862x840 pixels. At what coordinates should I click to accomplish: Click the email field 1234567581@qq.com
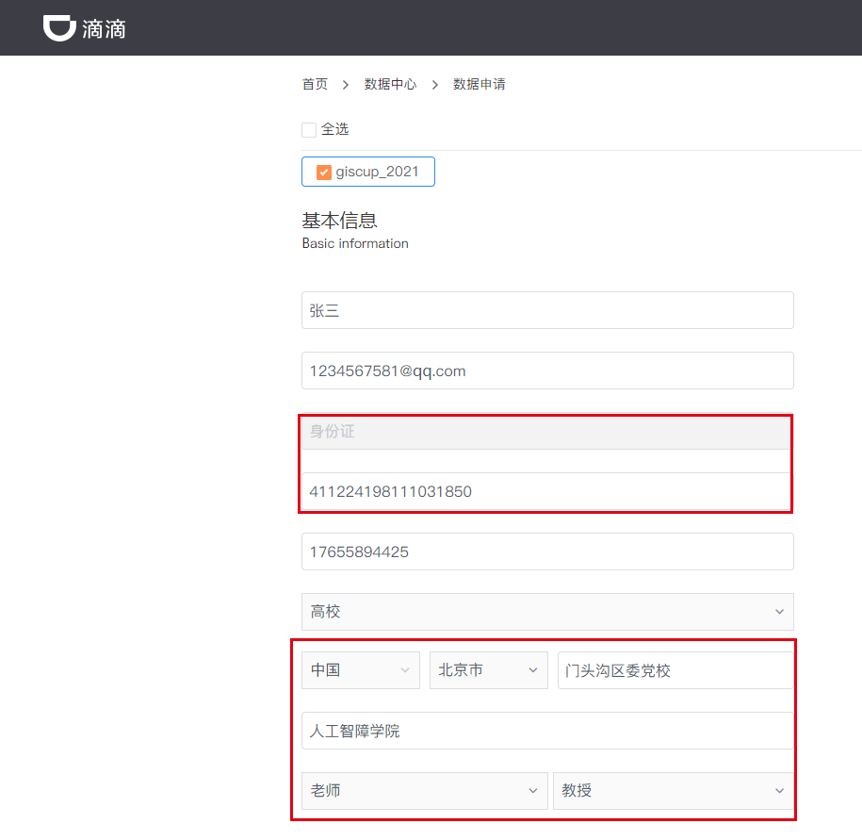[x=547, y=371]
